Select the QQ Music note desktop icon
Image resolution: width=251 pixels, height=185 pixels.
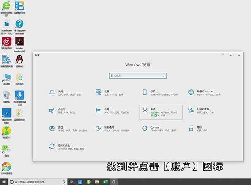7,132
